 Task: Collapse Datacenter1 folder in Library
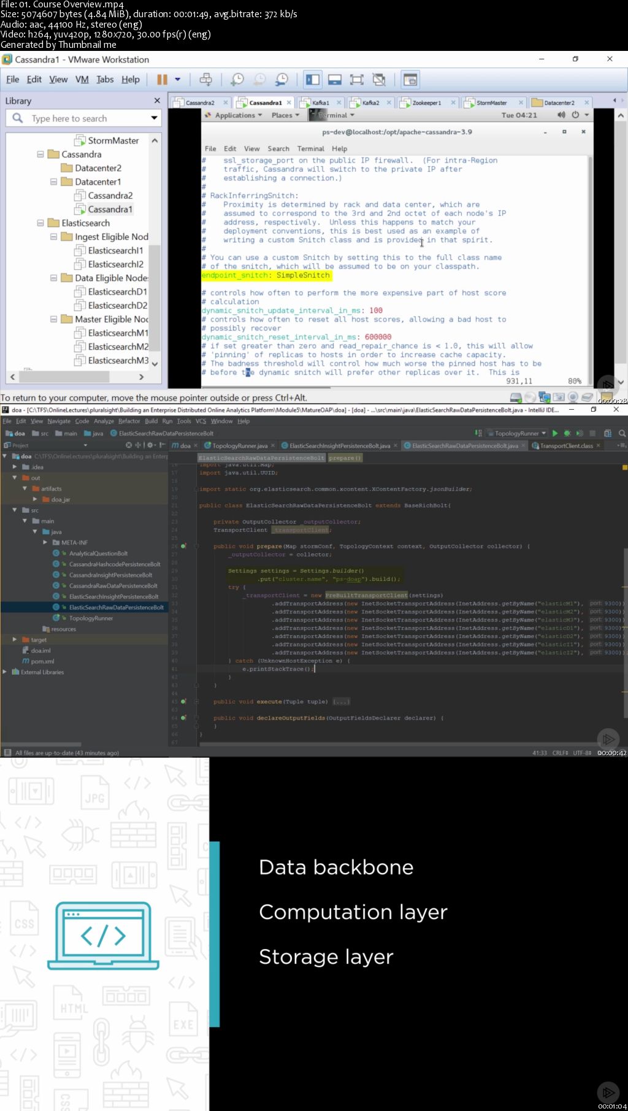point(53,182)
